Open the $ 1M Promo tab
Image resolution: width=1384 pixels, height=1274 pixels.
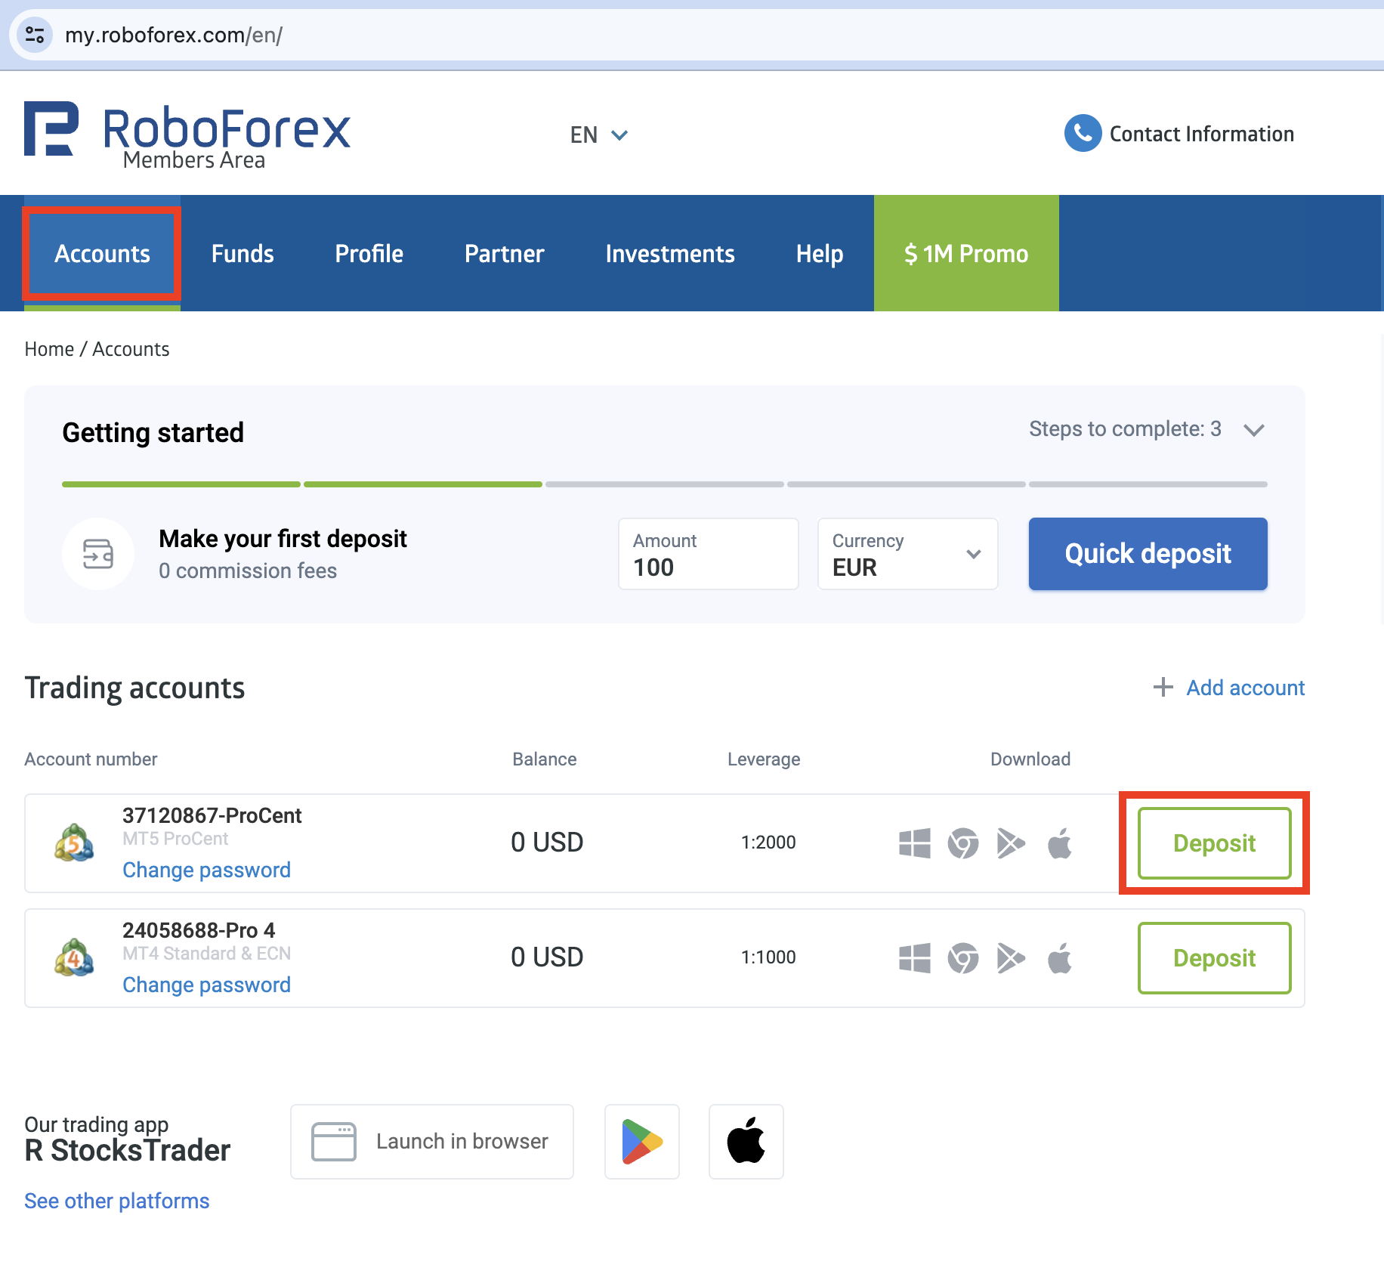965,254
